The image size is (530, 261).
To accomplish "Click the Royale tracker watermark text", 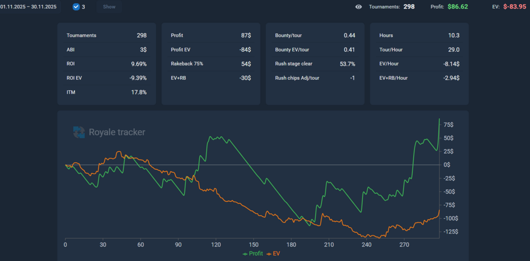I will coord(117,132).
